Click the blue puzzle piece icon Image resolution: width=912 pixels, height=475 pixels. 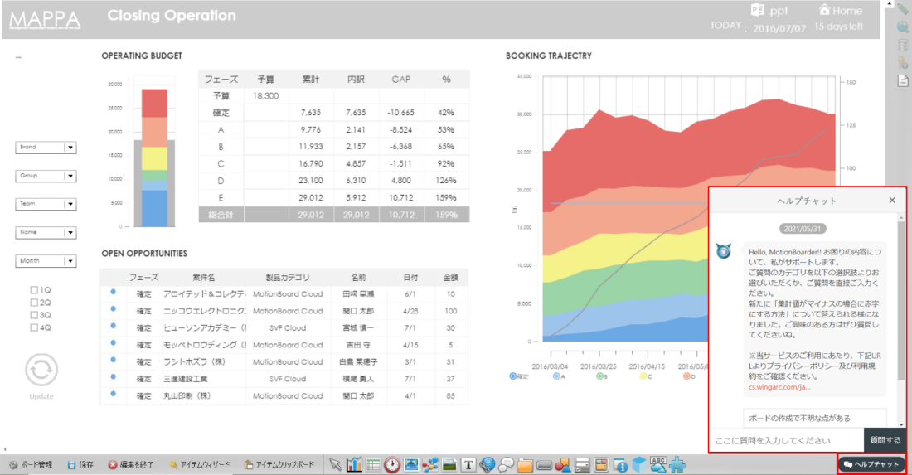[x=677, y=465]
